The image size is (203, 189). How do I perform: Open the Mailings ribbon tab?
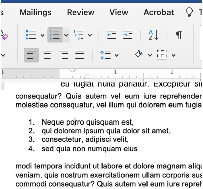pyautogui.click(x=36, y=12)
